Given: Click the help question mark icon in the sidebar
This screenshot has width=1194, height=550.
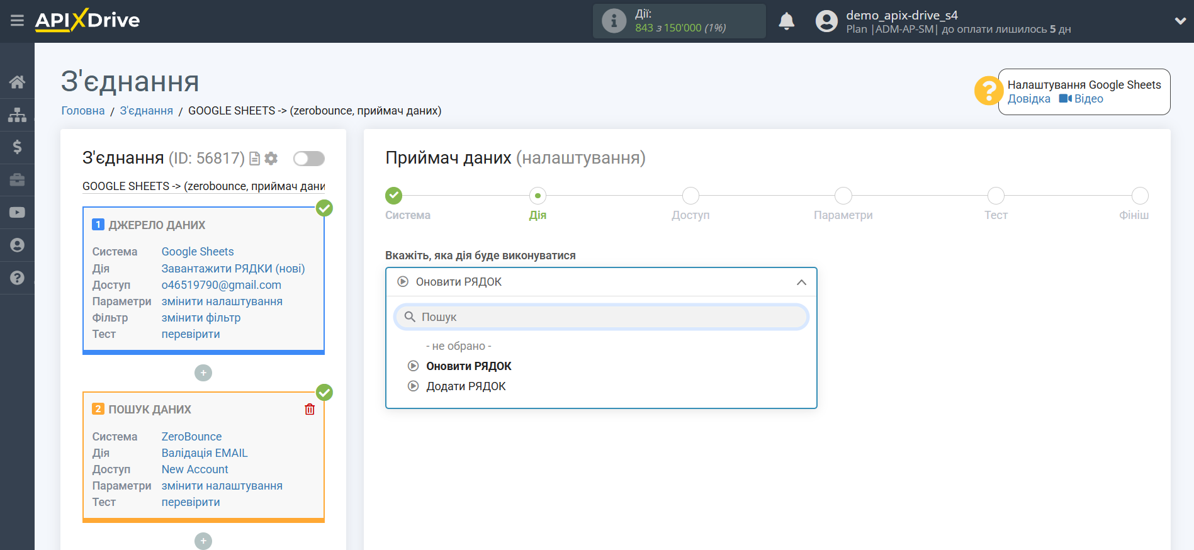Looking at the screenshot, I should pos(17,278).
